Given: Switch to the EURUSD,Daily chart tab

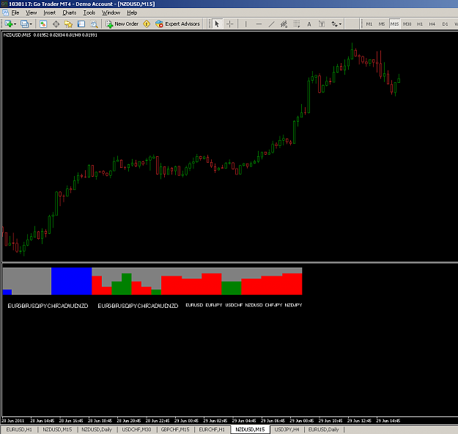Looking at the screenshot, I should 323,430.
